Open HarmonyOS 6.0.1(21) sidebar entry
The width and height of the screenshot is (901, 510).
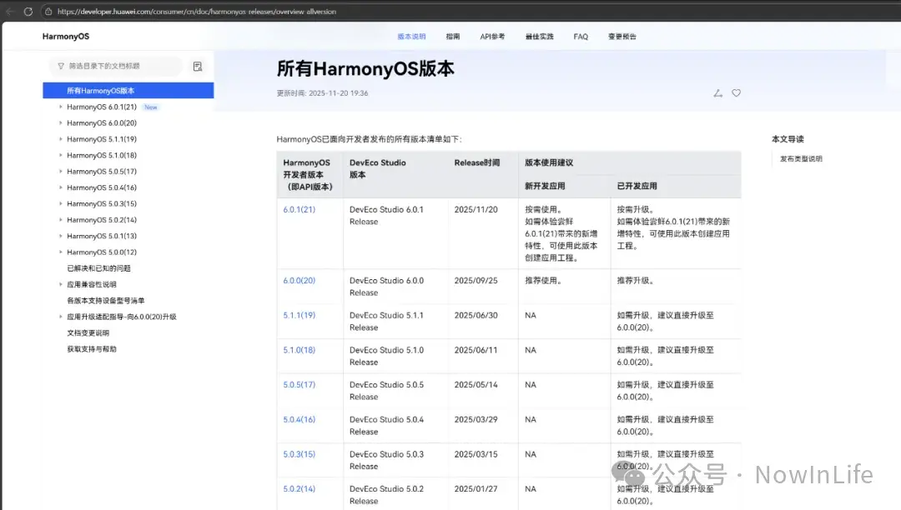point(102,107)
